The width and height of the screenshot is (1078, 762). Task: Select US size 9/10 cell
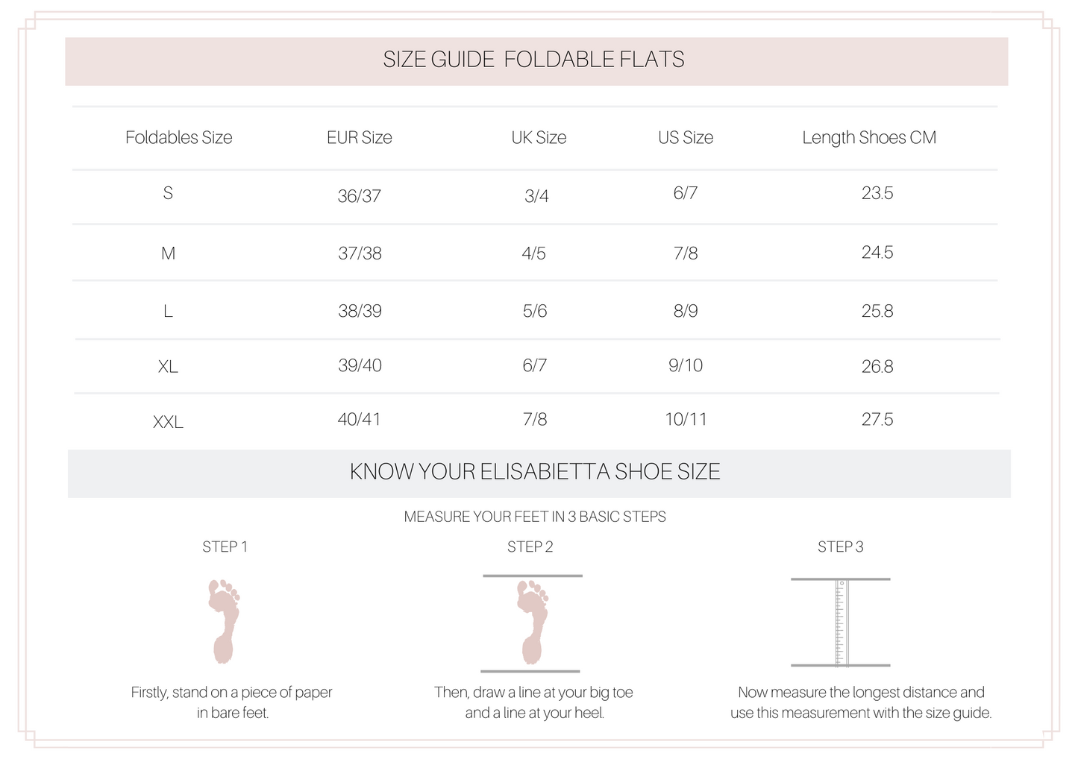[686, 365]
